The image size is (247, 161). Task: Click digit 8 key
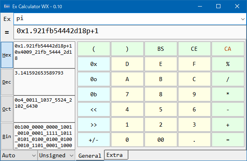pyautogui.click(x=161, y=94)
